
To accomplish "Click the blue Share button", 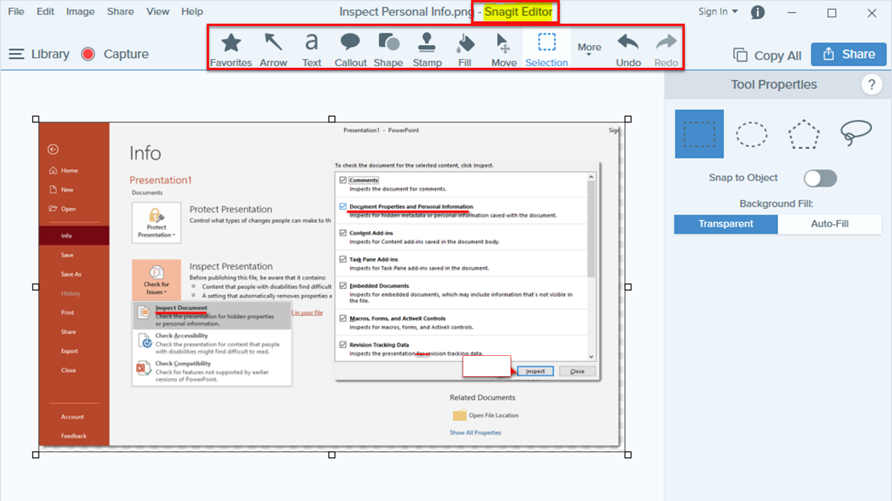I will click(x=849, y=54).
